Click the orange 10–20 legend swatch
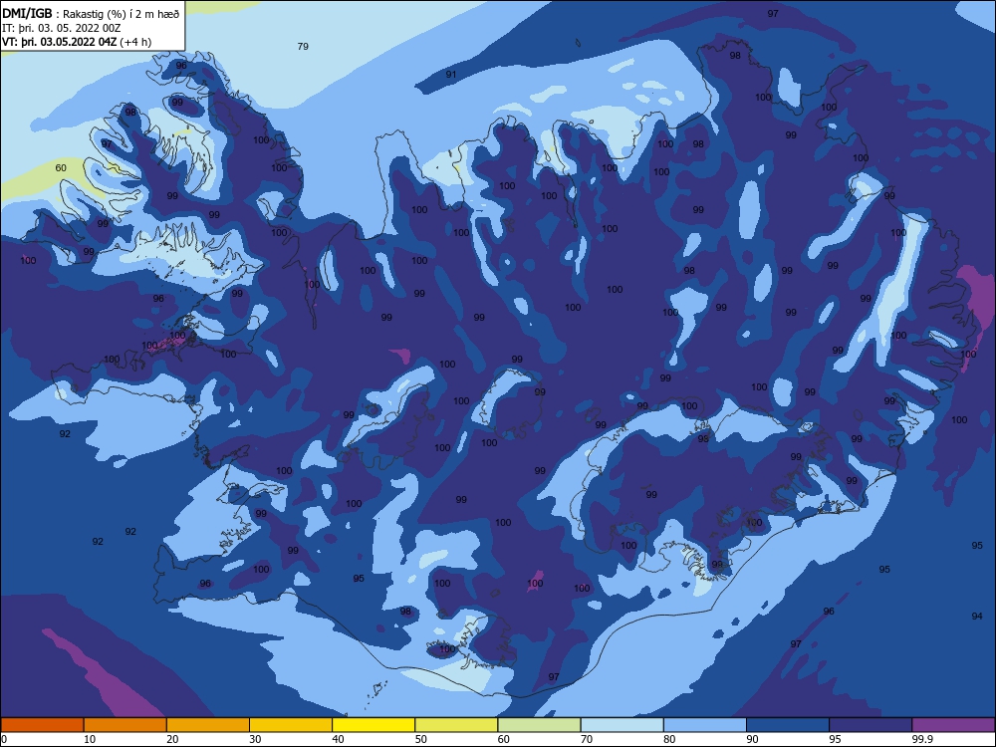This screenshot has width=996, height=747. [x=125, y=725]
